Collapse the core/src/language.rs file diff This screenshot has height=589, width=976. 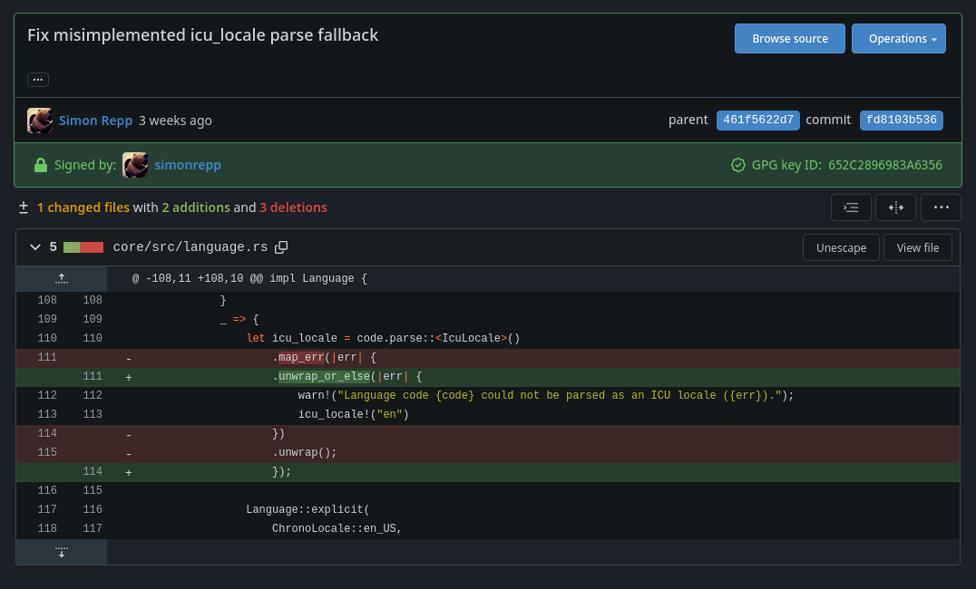tap(34, 246)
